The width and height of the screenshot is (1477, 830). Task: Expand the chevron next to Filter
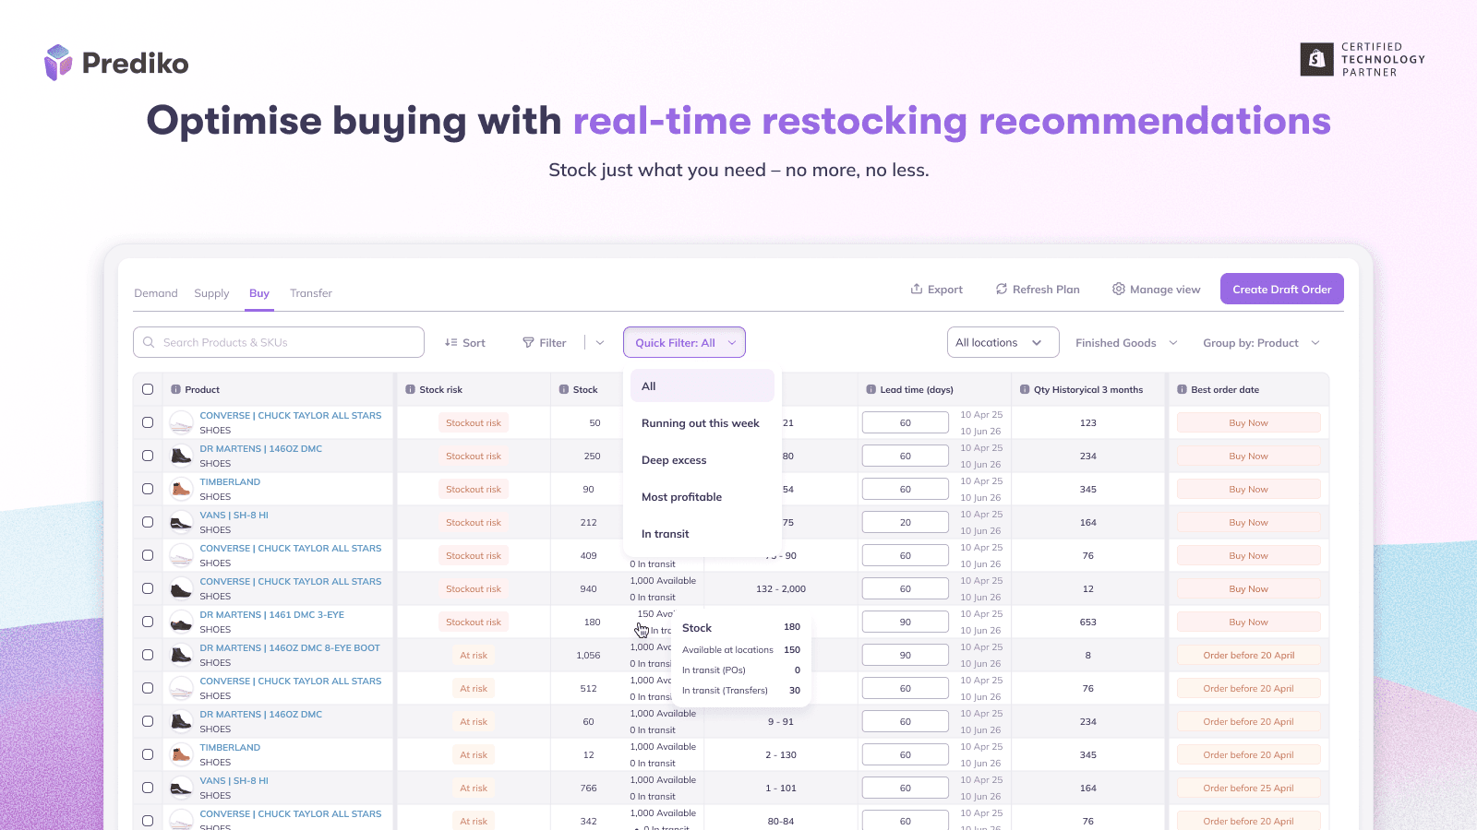(x=600, y=342)
